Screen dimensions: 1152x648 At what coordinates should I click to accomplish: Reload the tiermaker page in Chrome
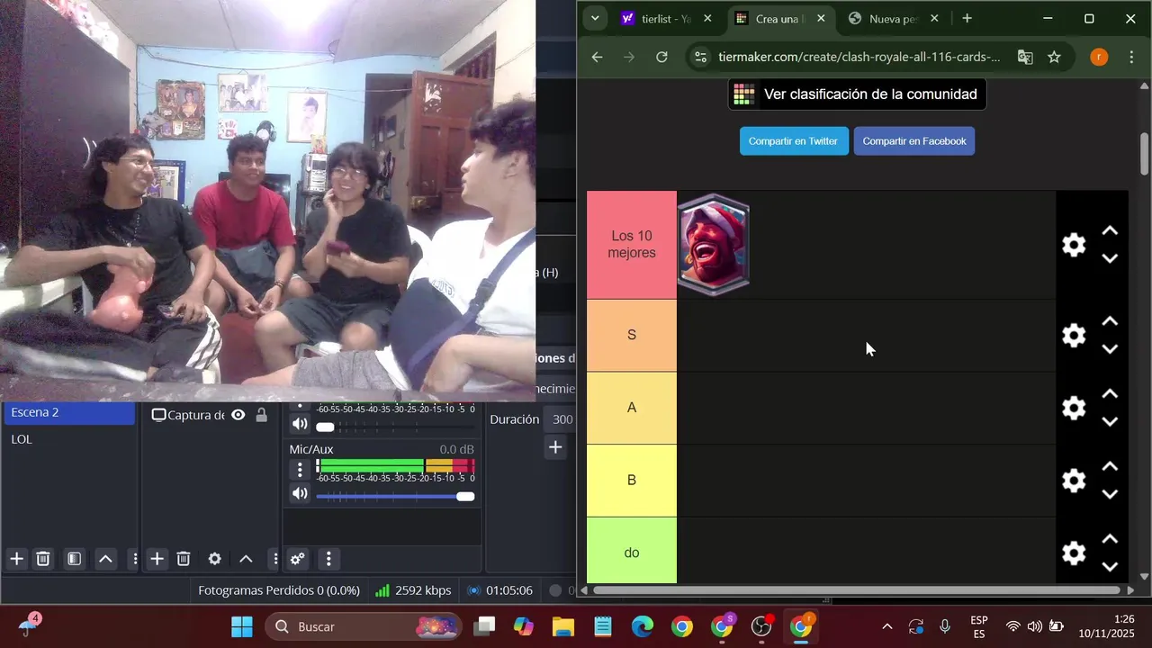point(661,57)
